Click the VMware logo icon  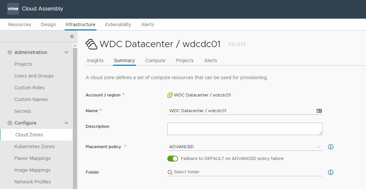coord(13,9)
